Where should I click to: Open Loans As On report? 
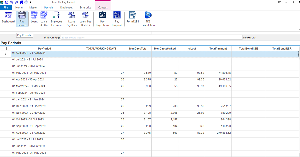coord(44,19)
